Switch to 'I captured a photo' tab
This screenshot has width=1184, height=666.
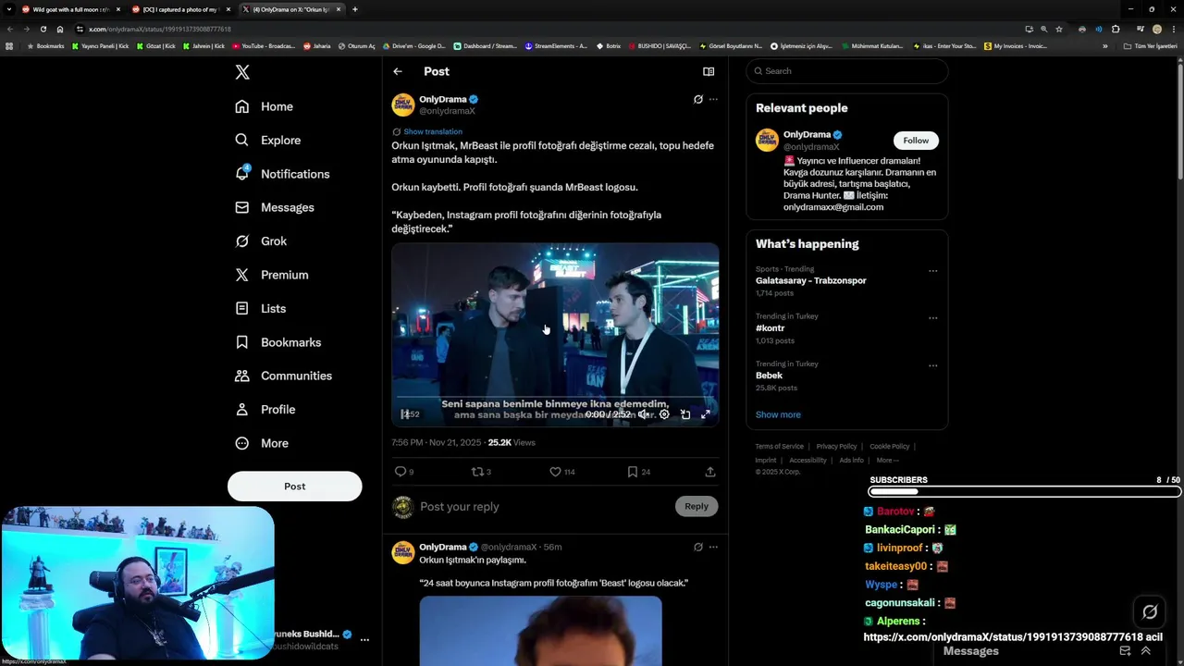179,9
